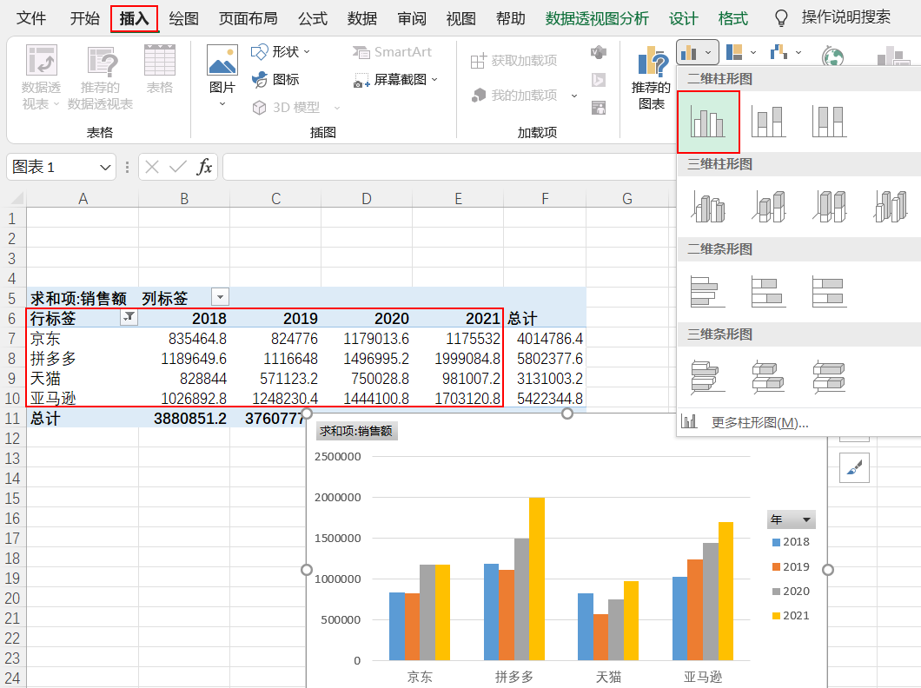This screenshot has width=921, height=688.
Task: Switch to the 数据 tab
Action: point(361,18)
